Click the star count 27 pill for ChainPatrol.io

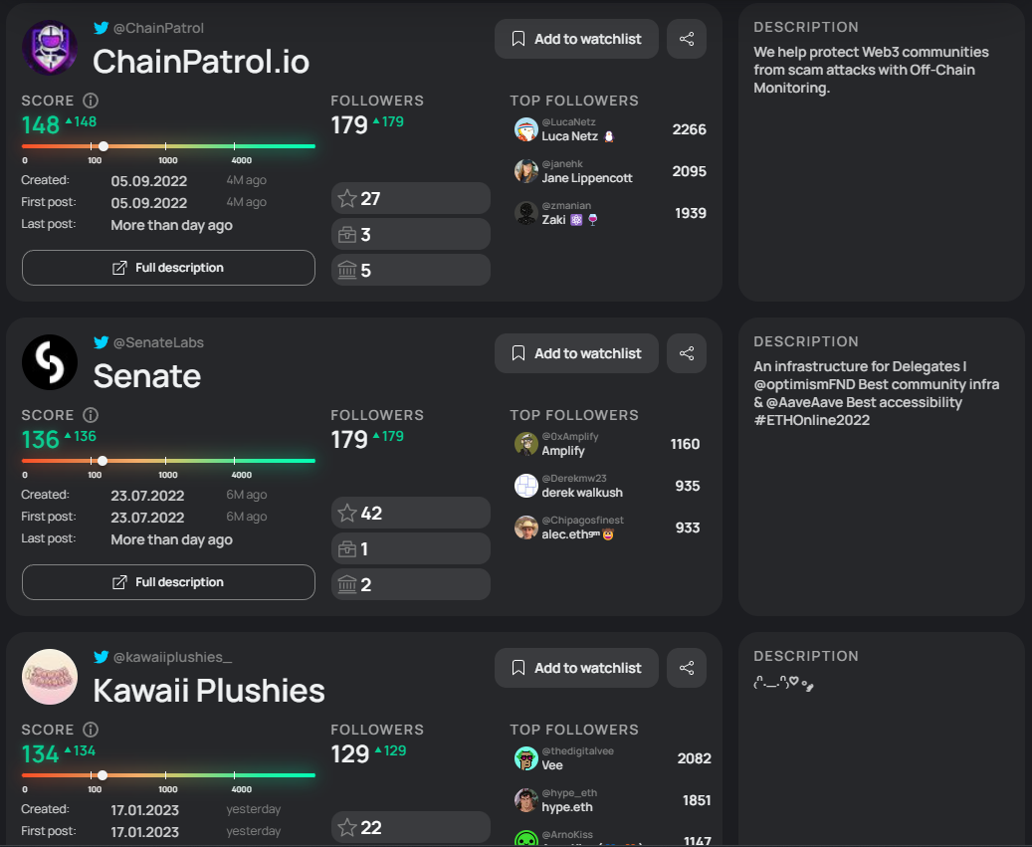(x=410, y=198)
